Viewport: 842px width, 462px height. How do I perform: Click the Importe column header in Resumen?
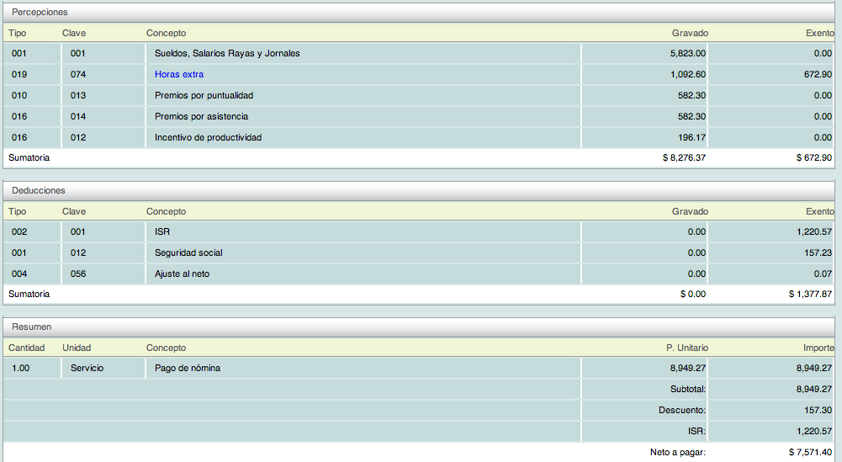[817, 348]
